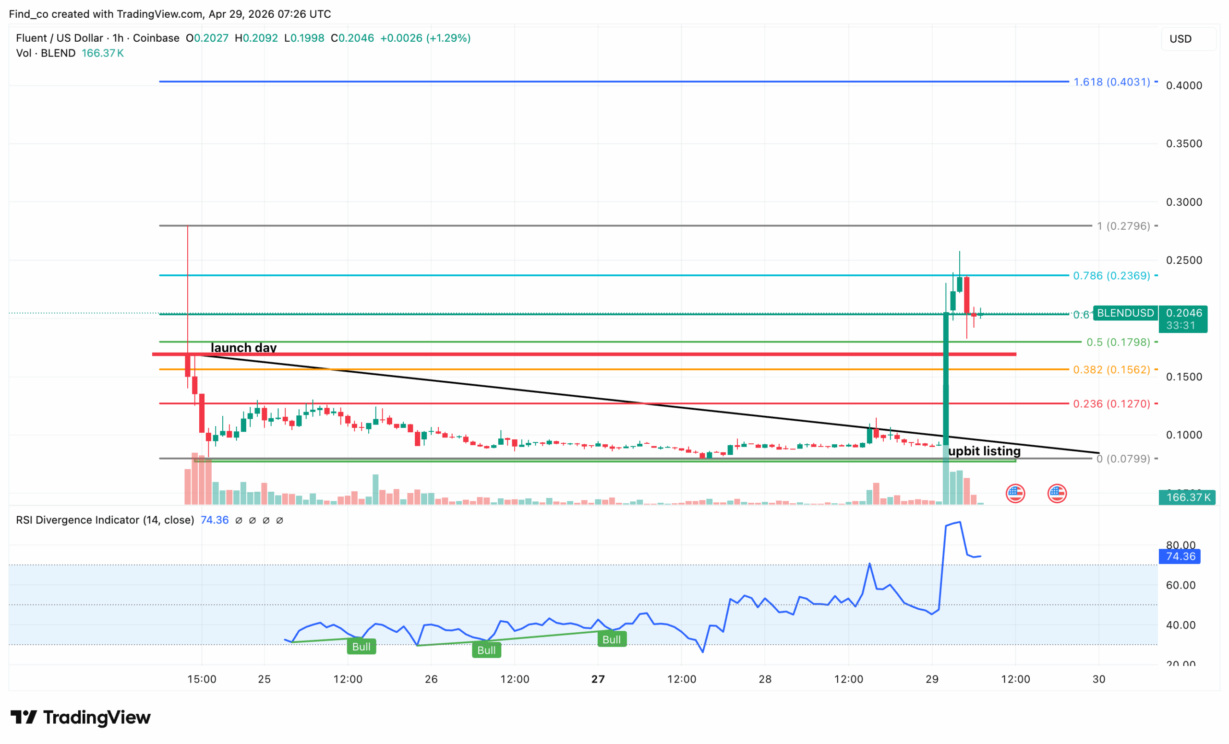Click the 0.786 (0.2369) Fibonacci label
Image resolution: width=1229 pixels, height=744 pixels.
click(x=1112, y=275)
